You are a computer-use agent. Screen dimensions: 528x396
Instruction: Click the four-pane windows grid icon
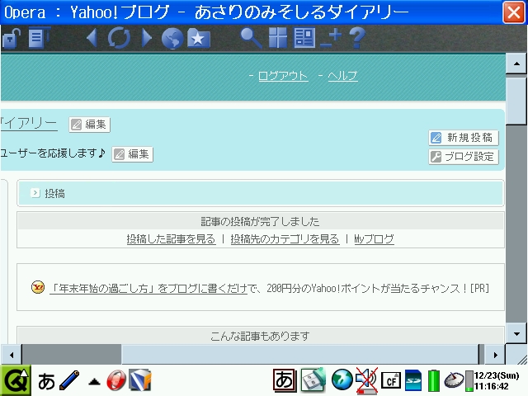278,38
